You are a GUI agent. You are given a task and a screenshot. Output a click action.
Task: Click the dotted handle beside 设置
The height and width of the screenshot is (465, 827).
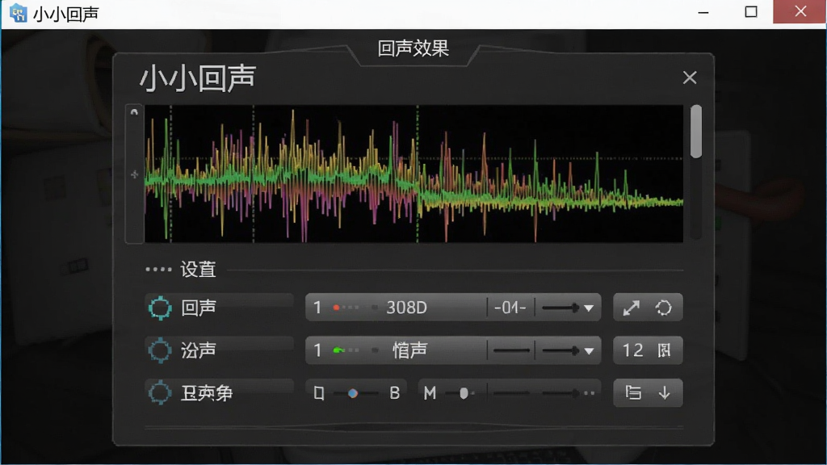point(159,270)
